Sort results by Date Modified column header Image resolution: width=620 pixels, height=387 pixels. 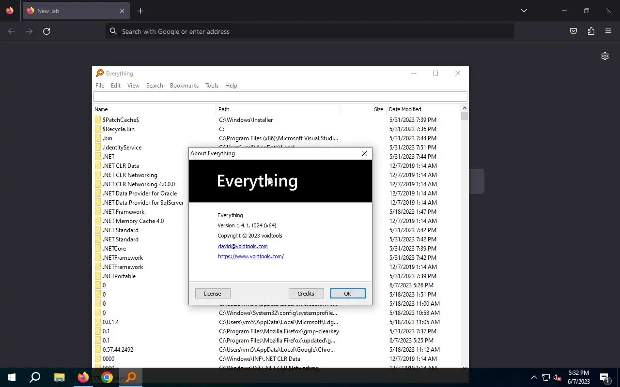tap(423, 109)
